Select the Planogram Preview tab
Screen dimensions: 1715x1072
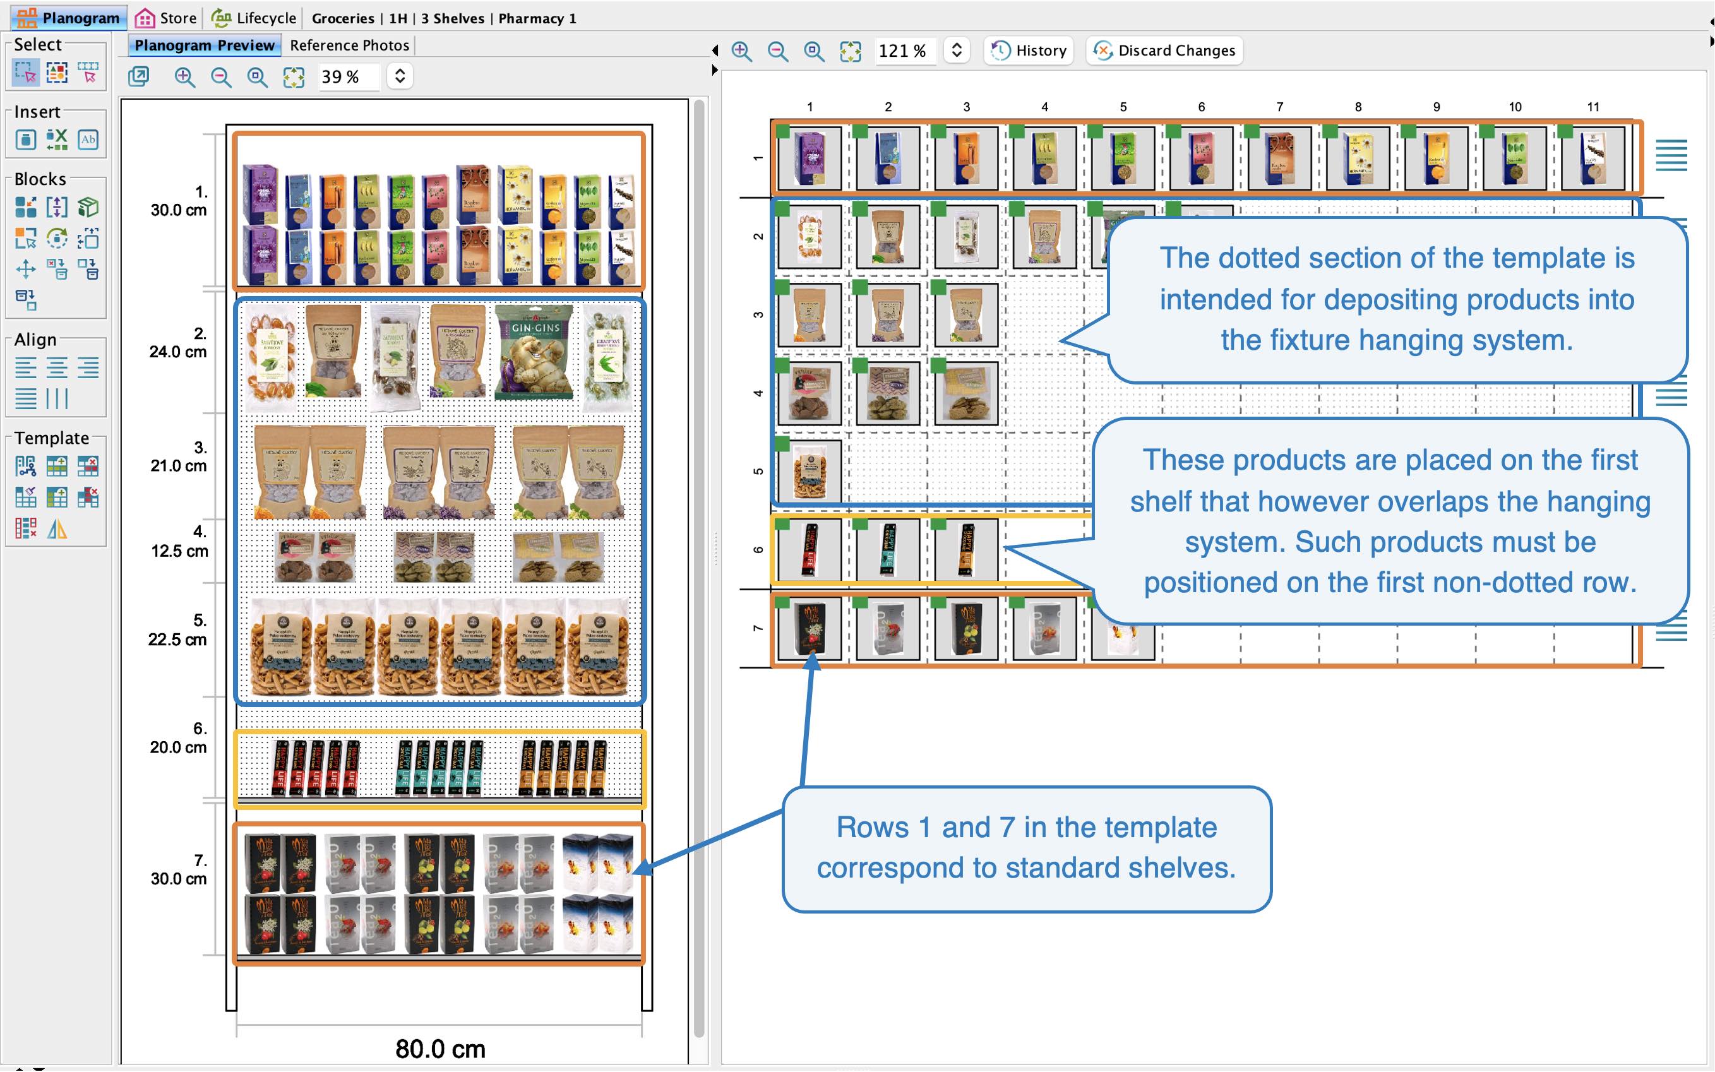click(204, 45)
